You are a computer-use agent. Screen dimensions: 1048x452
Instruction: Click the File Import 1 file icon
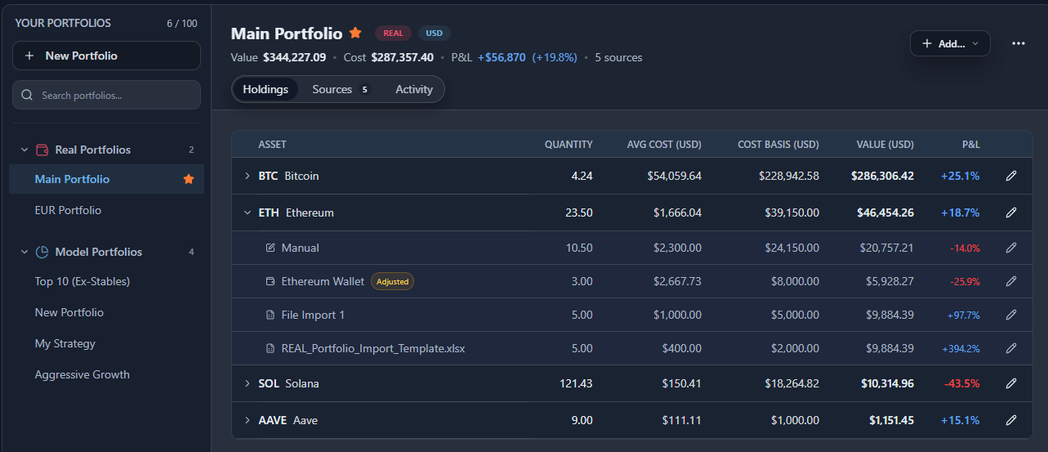270,315
